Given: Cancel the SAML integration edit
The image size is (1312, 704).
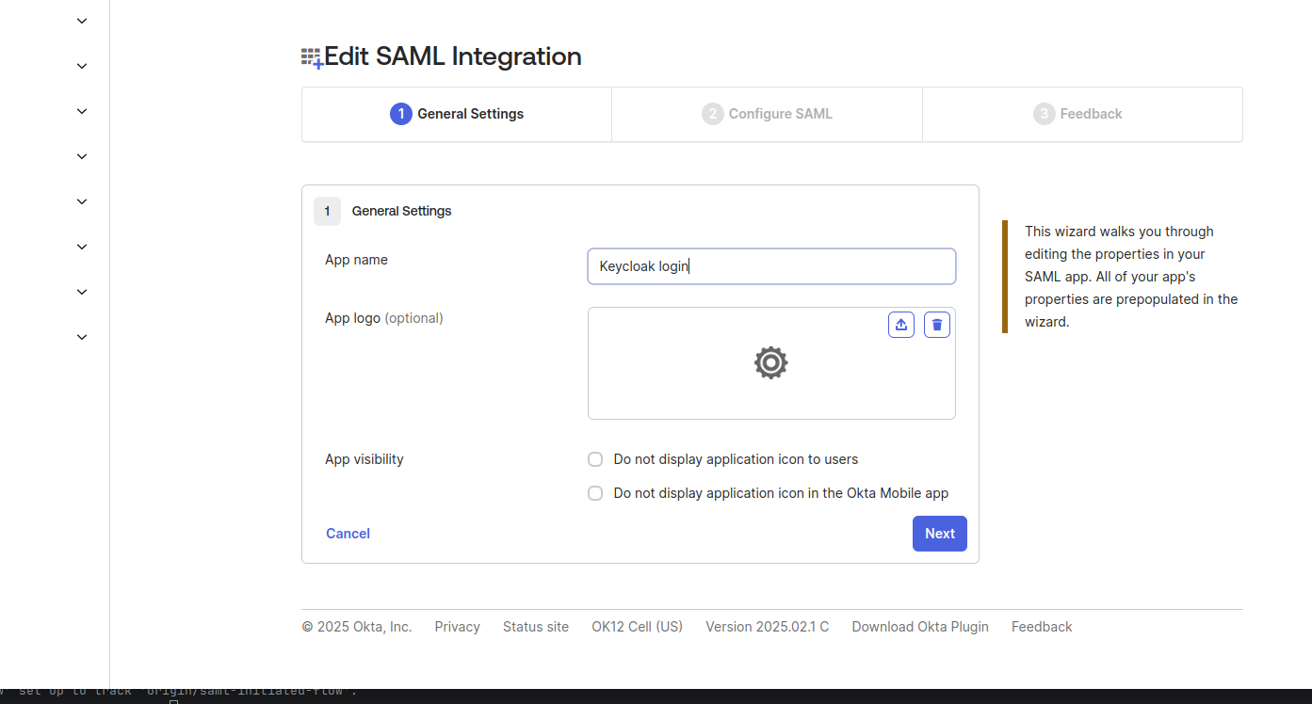Looking at the screenshot, I should pyautogui.click(x=348, y=533).
